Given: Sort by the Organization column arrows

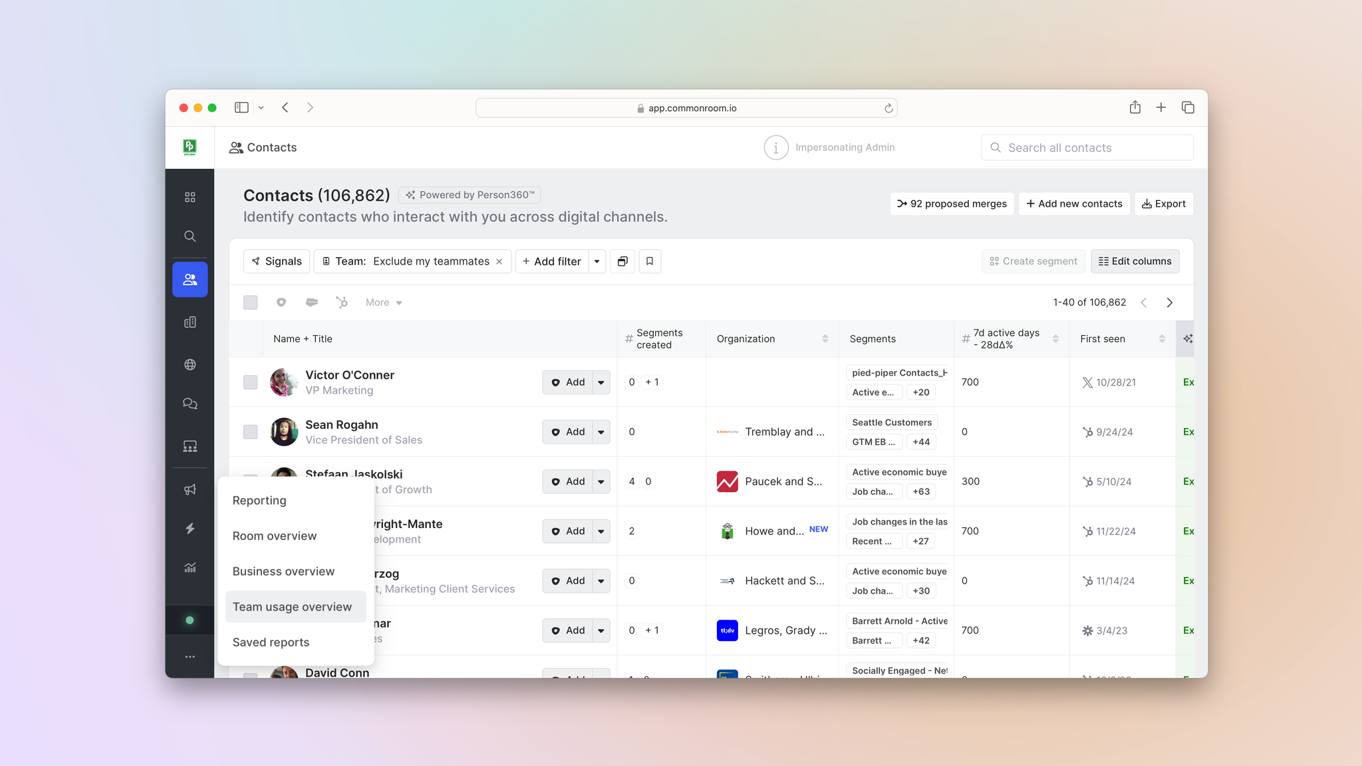Looking at the screenshot, I should 825,339.
